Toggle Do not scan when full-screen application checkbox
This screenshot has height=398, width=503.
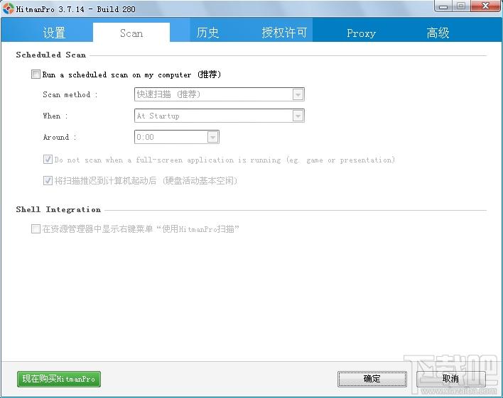click(48, 159)
